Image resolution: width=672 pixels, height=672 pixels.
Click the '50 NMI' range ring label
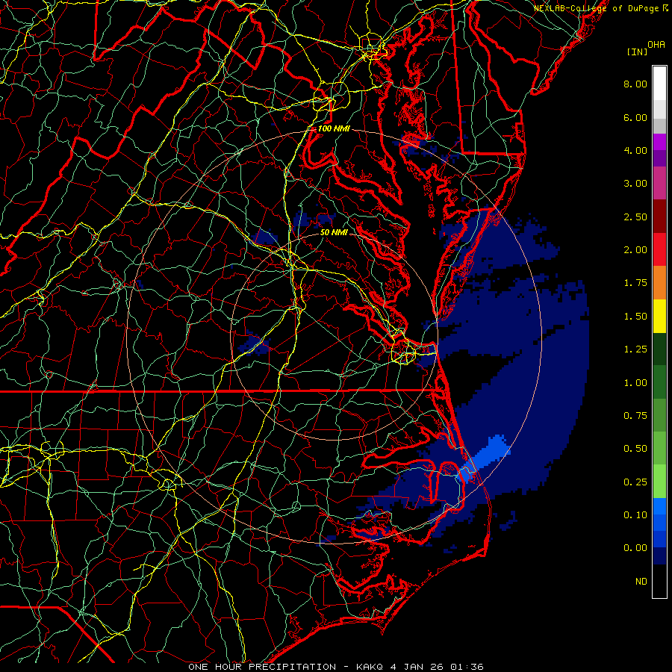[x=334, y=232]
